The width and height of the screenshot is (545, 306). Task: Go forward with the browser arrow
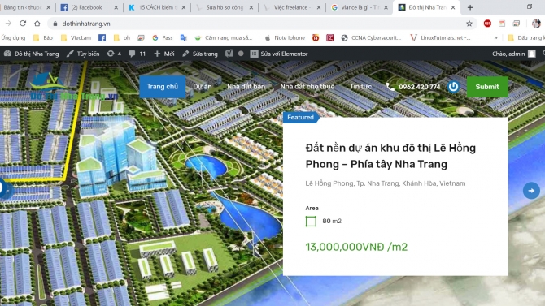click(8, 24)
